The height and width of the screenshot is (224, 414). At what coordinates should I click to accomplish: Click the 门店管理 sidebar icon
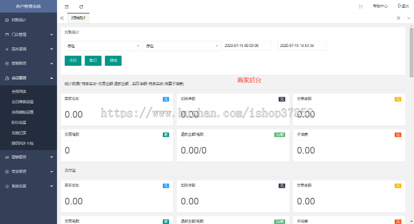pyautogui.click(x=7, y=34)
